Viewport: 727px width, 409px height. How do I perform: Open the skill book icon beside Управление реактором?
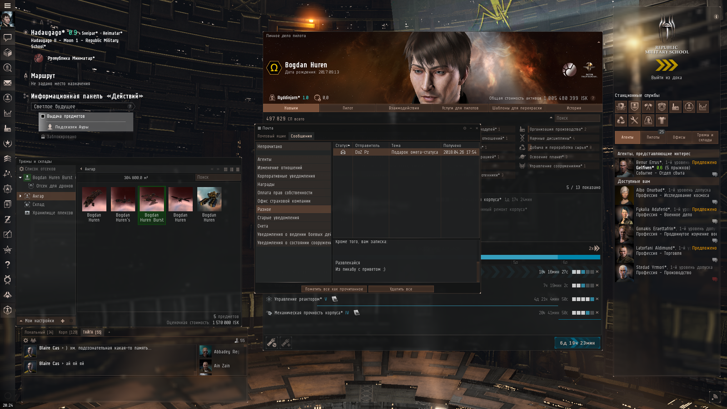335,299
